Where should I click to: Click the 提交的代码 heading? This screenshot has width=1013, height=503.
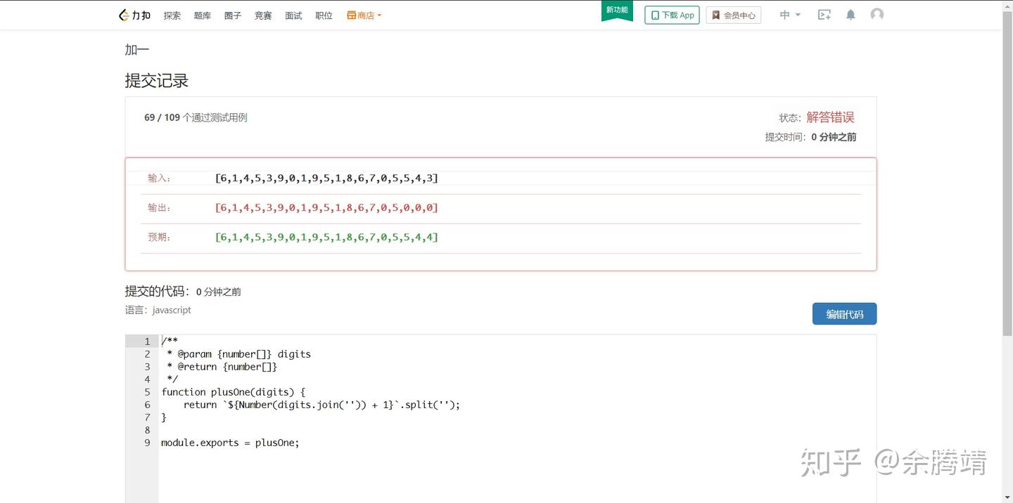[x=158, y=291]
